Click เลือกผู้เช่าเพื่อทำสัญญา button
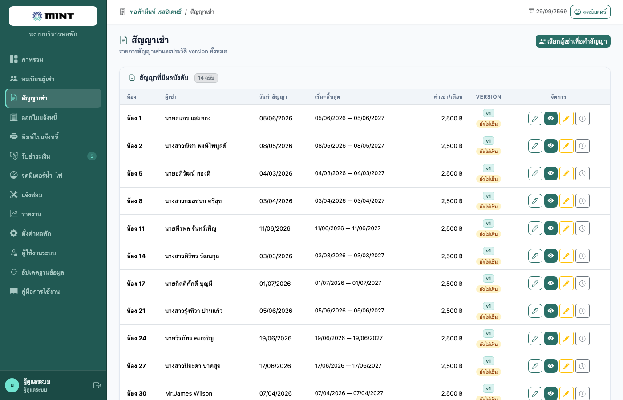 click(573, 41)
